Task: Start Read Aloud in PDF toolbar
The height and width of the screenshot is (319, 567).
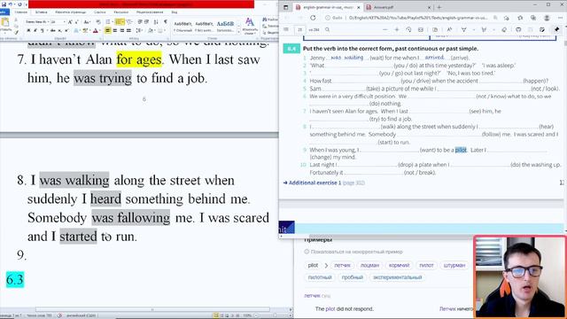Action: [x=449, y=29]
